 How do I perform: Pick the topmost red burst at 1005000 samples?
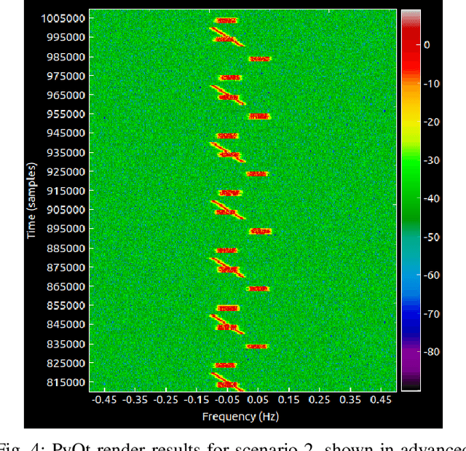(226, 20)
